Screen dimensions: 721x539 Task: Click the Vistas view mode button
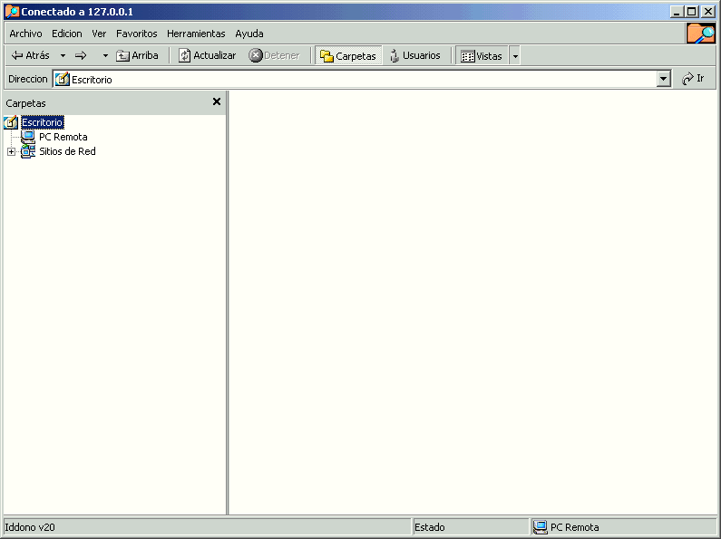[481, 55]
